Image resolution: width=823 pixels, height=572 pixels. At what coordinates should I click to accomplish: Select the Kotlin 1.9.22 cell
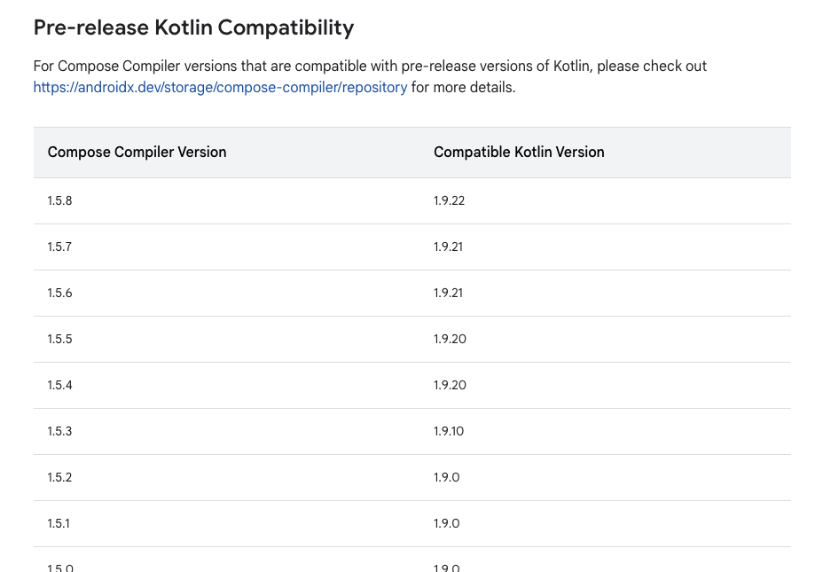tap(450, 200)
